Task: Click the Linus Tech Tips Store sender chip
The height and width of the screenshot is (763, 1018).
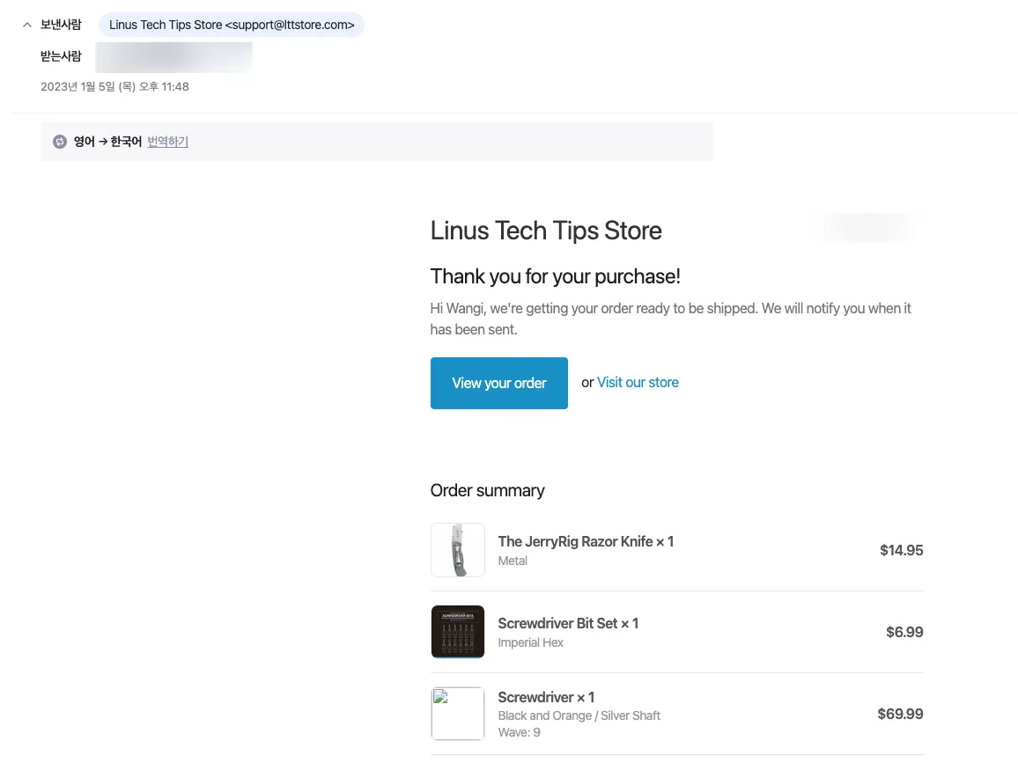Action: [232, 25]
